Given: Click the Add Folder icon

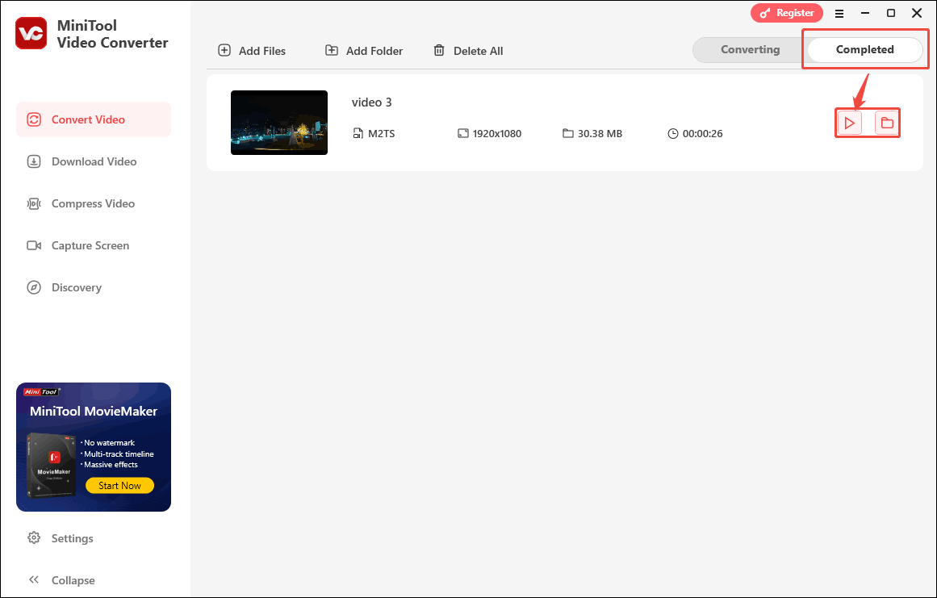Looking at the screenshot, I should 332,50.
